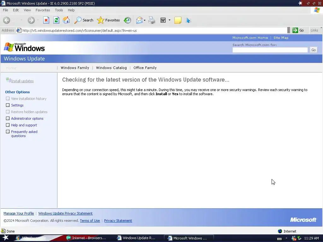Click the Microsoft logo in footer
This screenshot has width=323, height=242.
point(303,220)
